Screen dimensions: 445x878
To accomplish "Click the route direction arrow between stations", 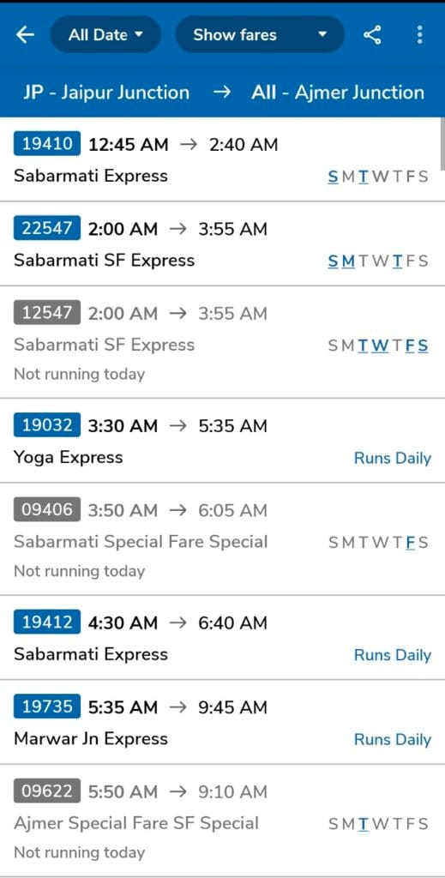I will (222, 93).
